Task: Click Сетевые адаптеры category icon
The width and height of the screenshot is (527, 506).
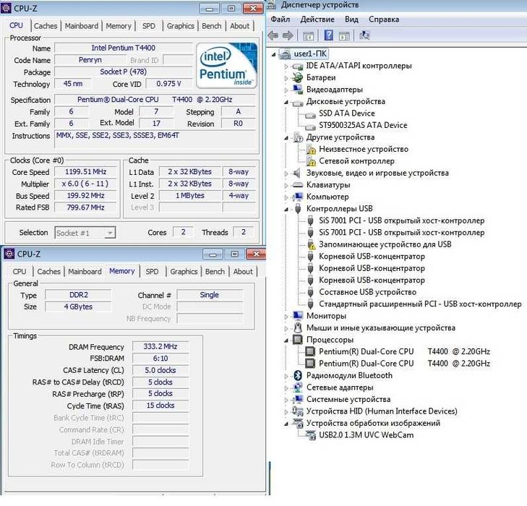Action: [x=297, y=387]
